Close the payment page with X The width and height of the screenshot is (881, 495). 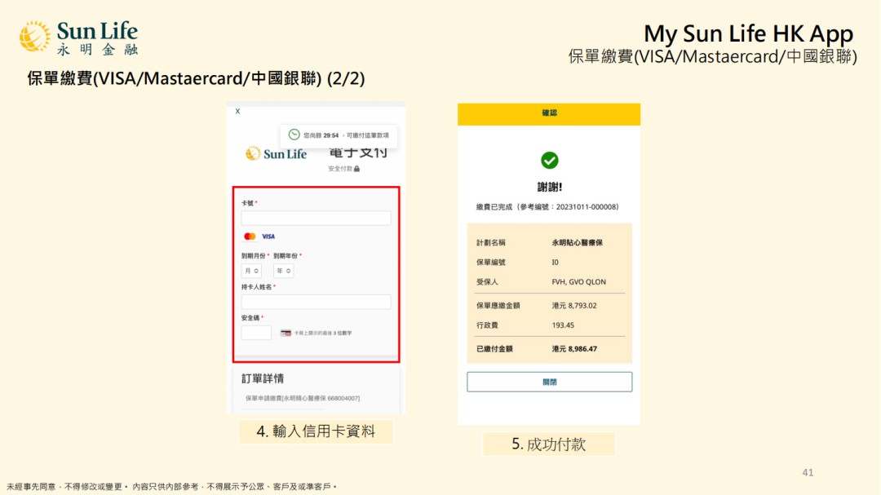(x=237, y=111)
